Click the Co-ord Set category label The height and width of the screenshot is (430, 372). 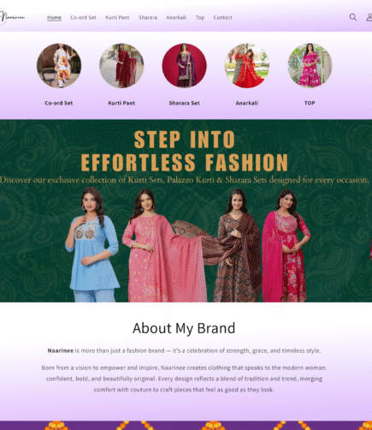click(x=59, y=103)
